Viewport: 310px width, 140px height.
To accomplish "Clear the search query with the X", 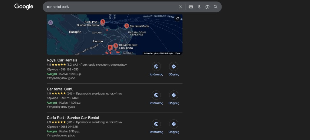I will 180,7.
